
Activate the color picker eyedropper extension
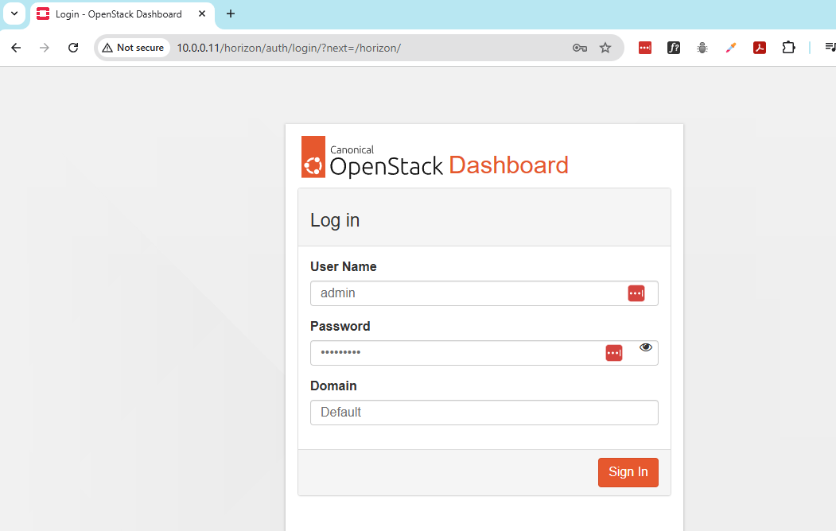pos(731,48)
